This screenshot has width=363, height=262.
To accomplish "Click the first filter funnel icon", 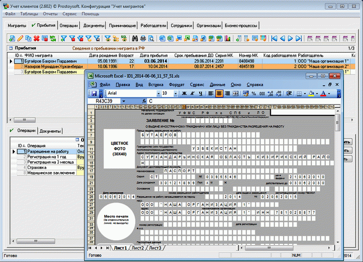I will (x=64, y=39).
